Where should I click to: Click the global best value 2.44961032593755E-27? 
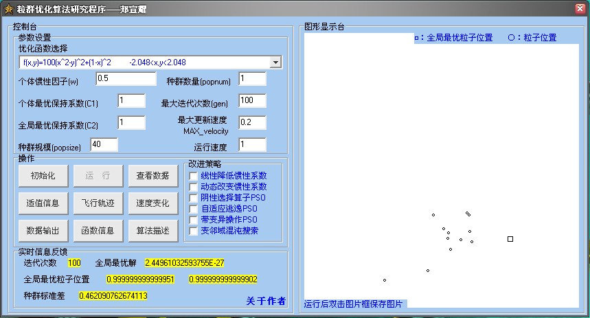pos(184,263)
